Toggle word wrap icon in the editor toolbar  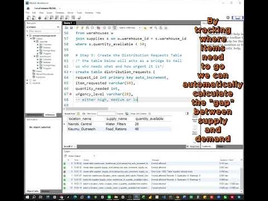point(166,28)
